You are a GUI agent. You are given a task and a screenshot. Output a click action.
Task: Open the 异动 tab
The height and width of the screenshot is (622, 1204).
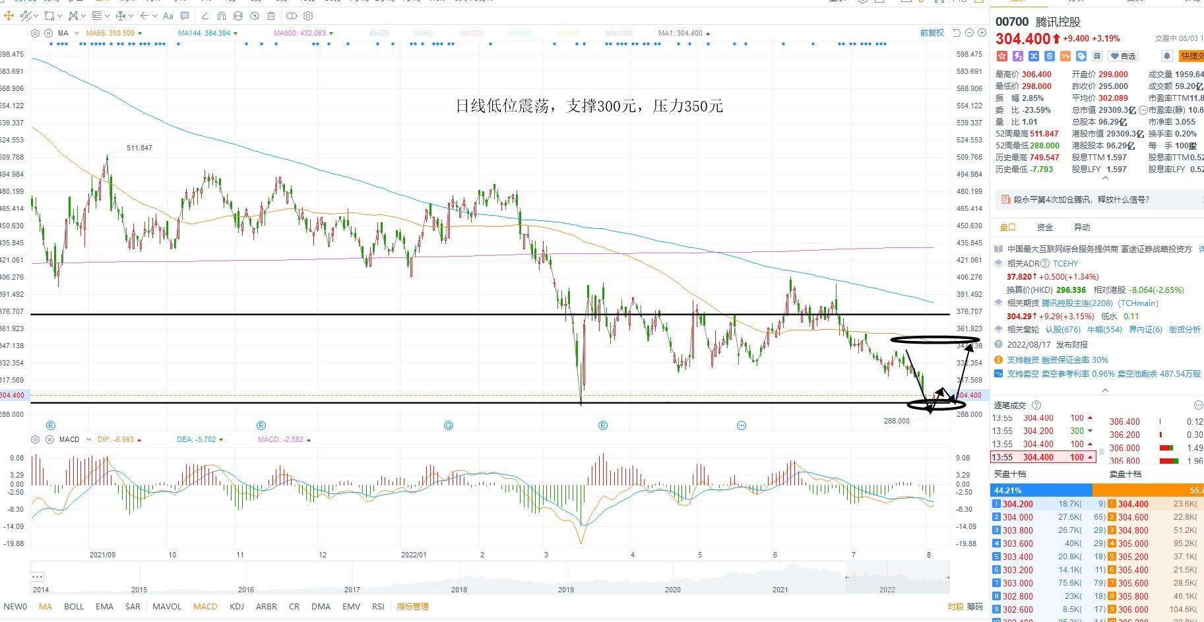coord(1082,228)
